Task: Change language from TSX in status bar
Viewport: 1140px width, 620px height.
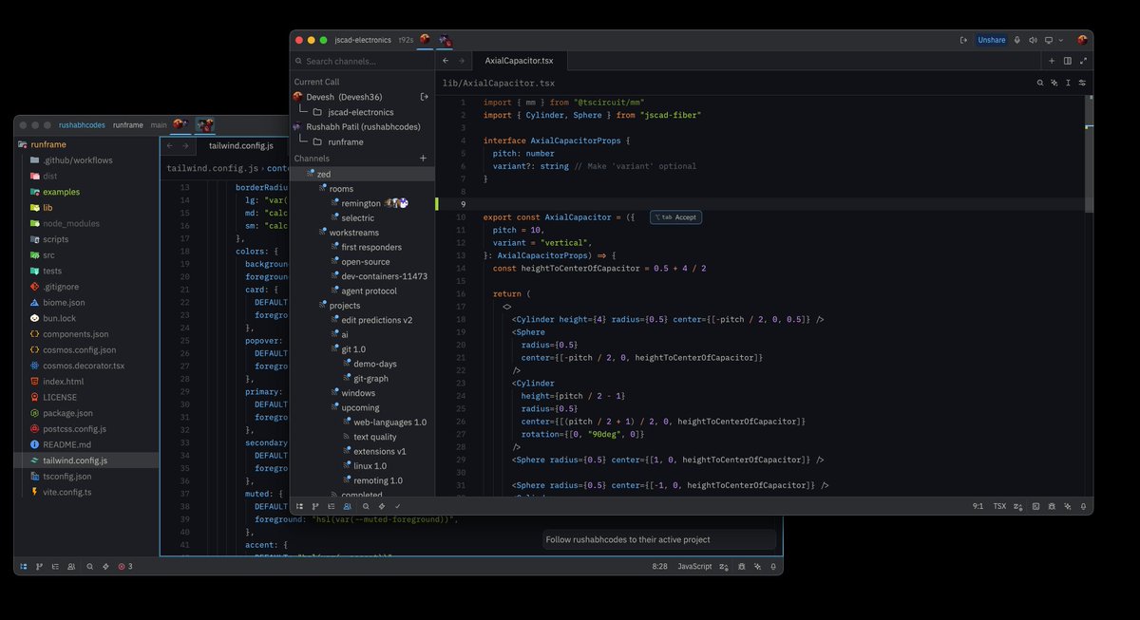Action: [999, 506]
